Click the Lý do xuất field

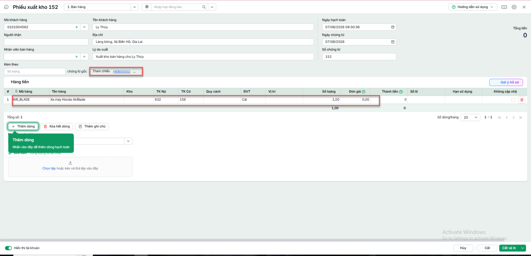point(203,57)
